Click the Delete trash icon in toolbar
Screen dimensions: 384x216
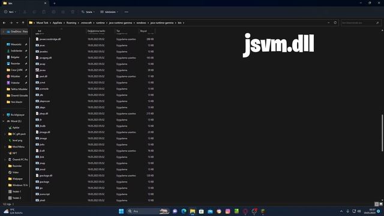[73, 12]
